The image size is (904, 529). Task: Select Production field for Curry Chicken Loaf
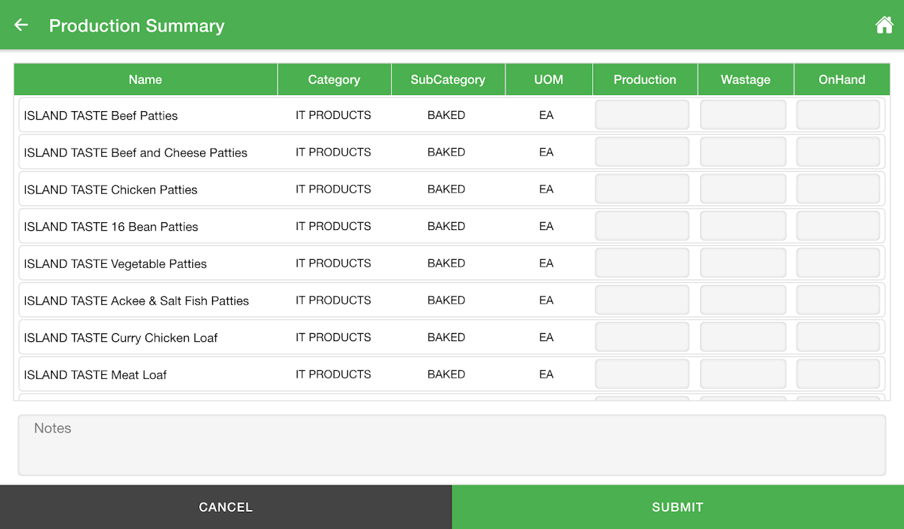642,337
